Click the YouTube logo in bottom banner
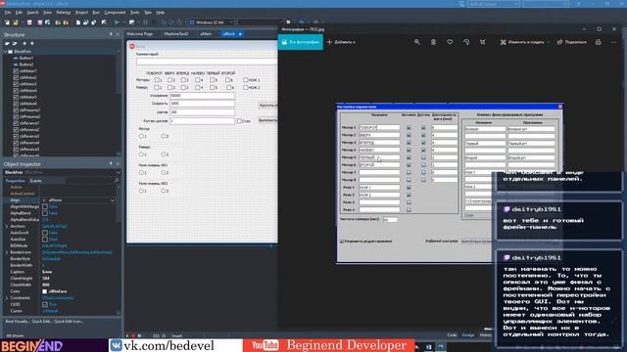 click(x=265, y=345)
